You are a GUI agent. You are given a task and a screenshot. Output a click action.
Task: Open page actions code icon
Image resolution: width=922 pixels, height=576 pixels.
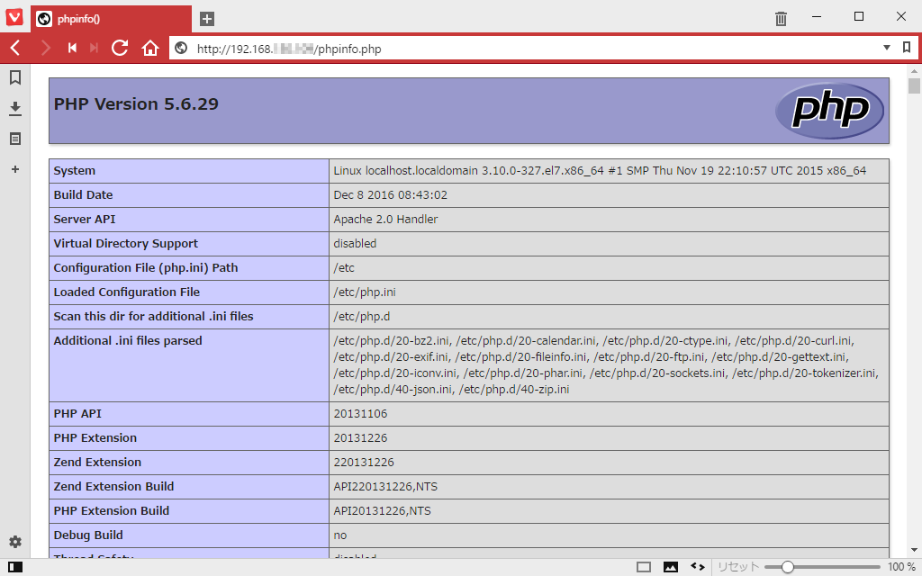point(698,567)
